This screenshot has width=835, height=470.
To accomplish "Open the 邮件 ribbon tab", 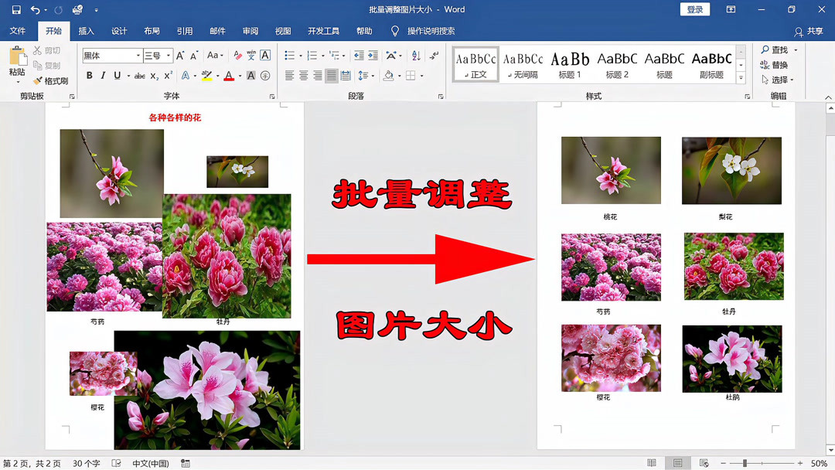I will (x=217, y=31).
